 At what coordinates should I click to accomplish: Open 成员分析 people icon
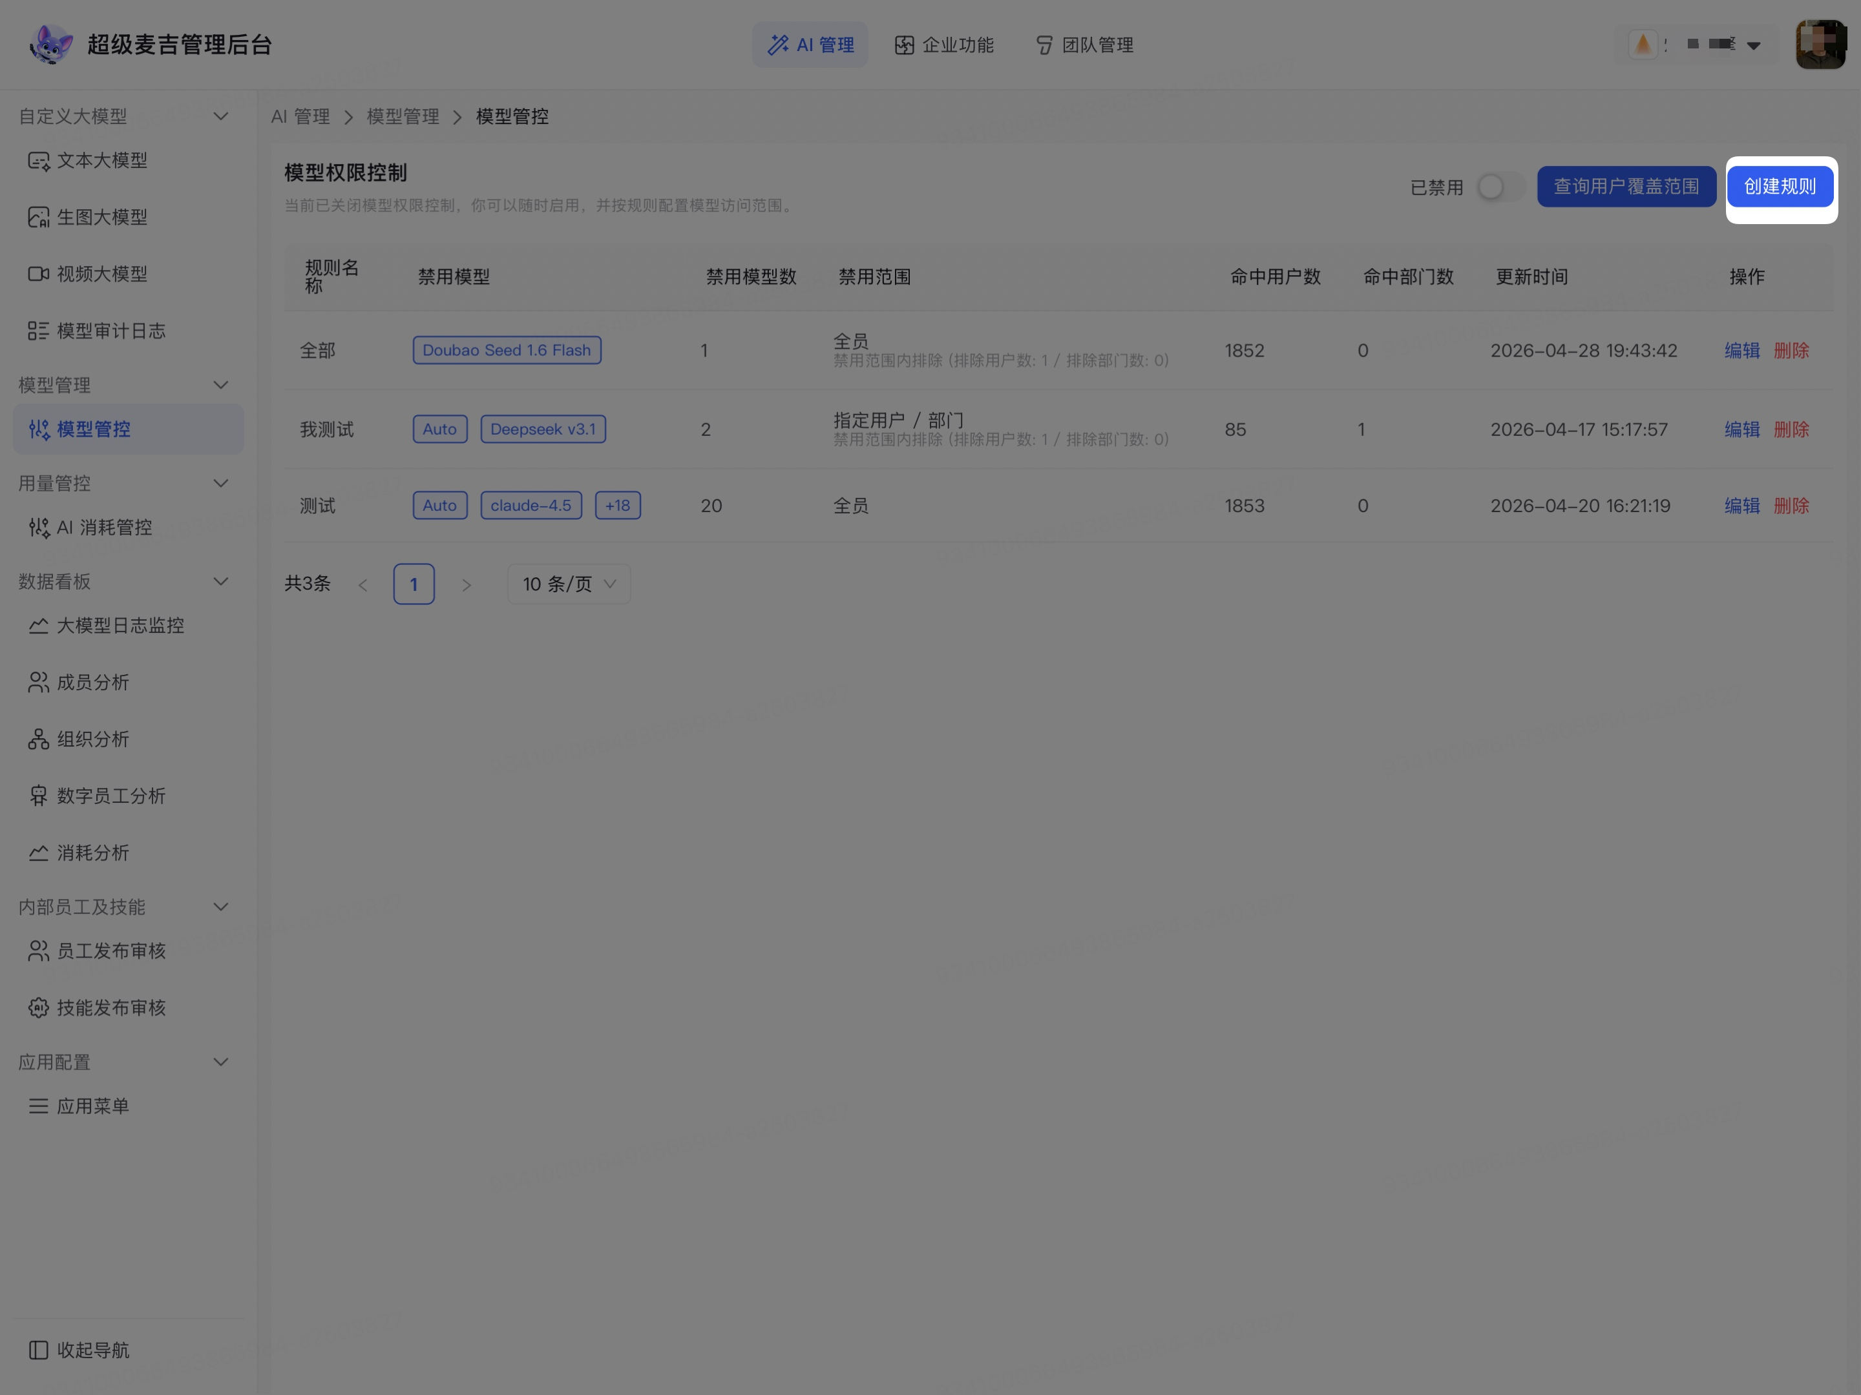pyautogui.click(x=39, y=683)
